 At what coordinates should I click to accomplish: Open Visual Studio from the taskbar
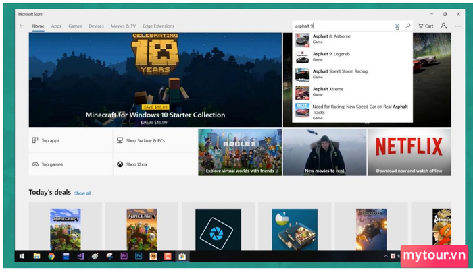(80, 256)
